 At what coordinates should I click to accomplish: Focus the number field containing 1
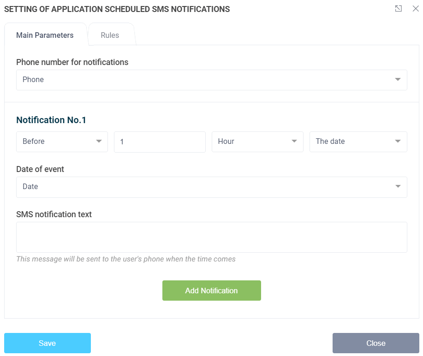click(x=159, y=142)
